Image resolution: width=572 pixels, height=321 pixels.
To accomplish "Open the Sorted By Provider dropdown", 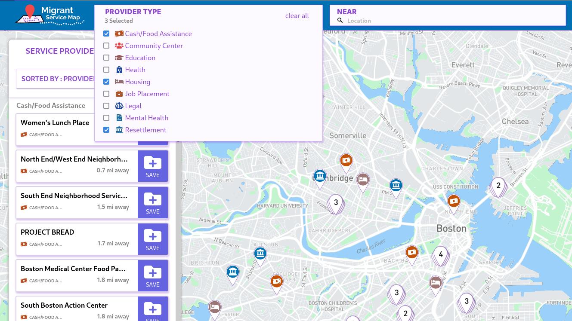I will [56, 79].
